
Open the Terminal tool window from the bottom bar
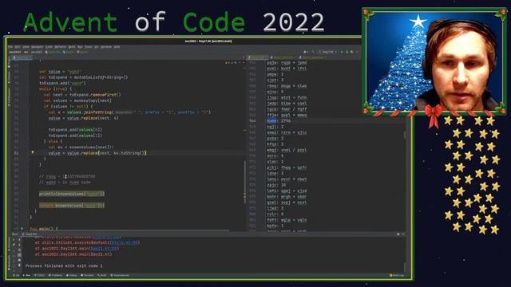pos(87,275)
